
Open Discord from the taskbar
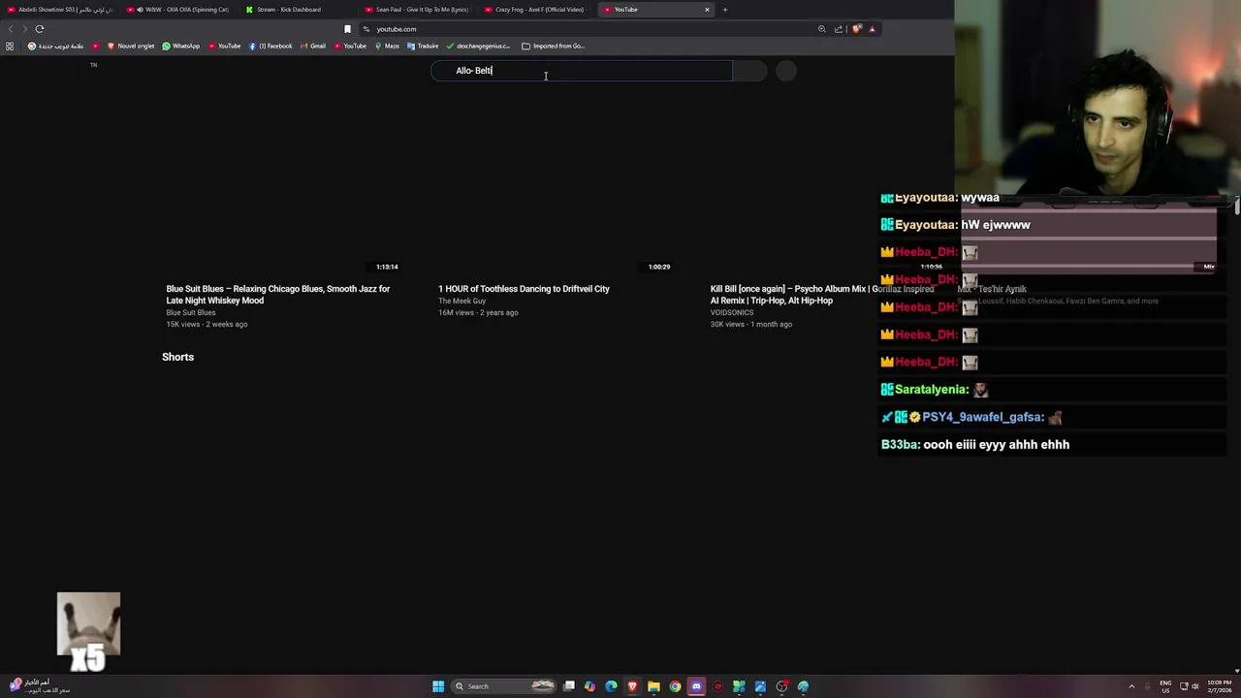click(696, 686)
